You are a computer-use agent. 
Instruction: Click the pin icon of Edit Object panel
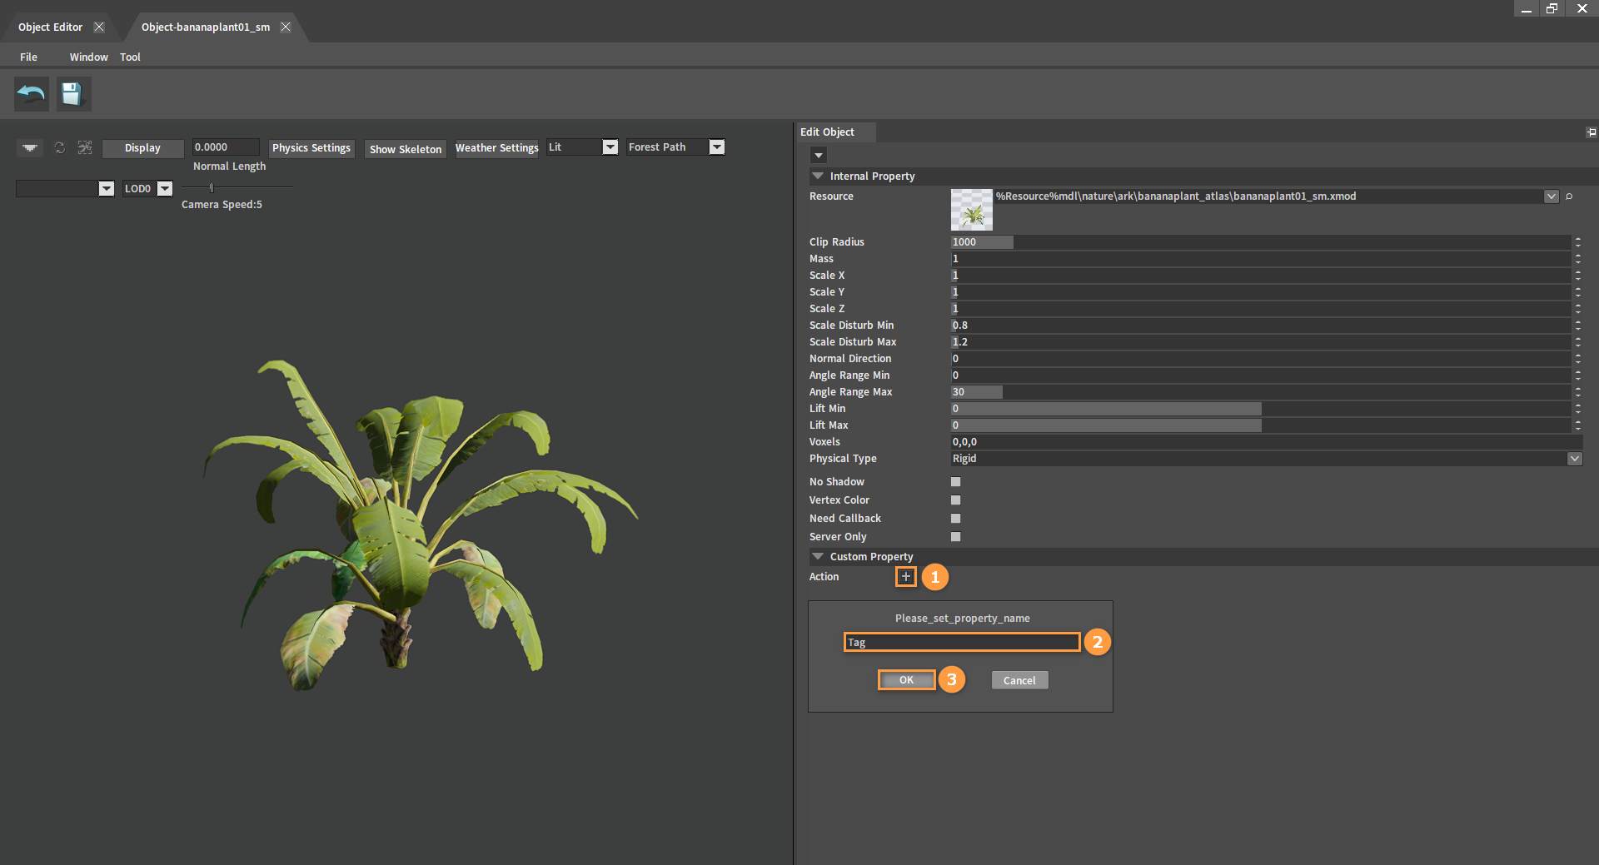(1592, 132)
